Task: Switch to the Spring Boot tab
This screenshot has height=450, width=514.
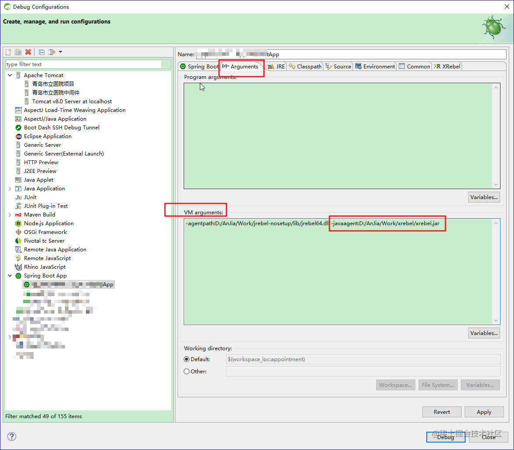Action: pyautogui.click(x=199, y=67)
